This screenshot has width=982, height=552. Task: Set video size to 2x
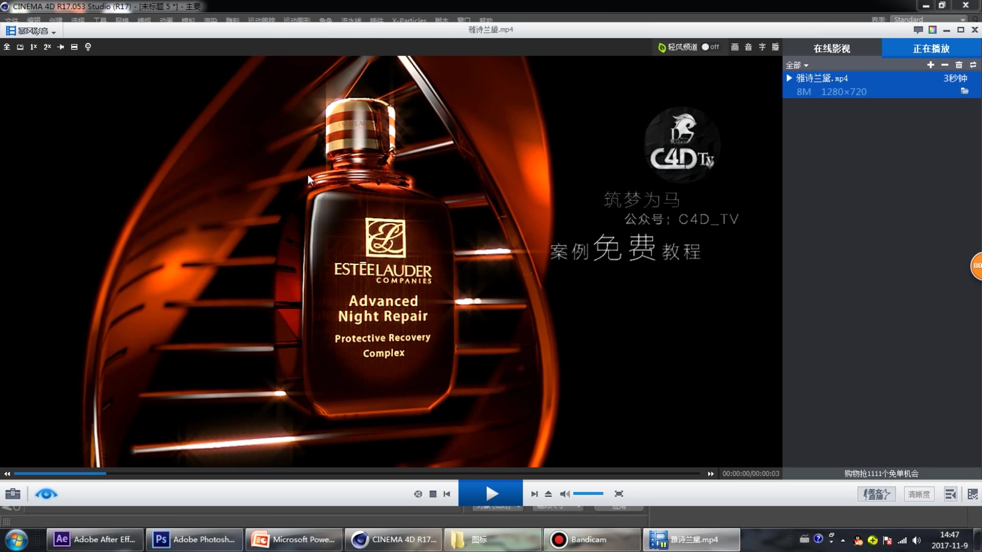tap(47, 47)
